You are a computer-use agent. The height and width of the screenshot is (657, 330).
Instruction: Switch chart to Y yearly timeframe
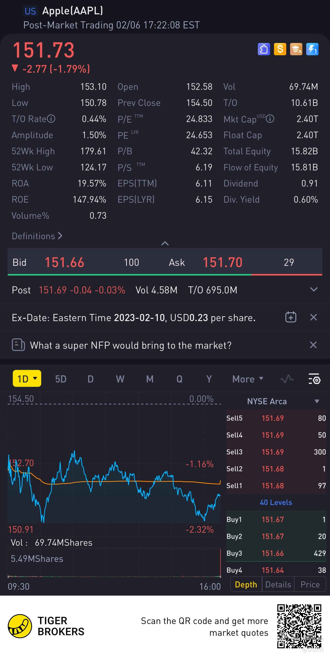point(209,379)
